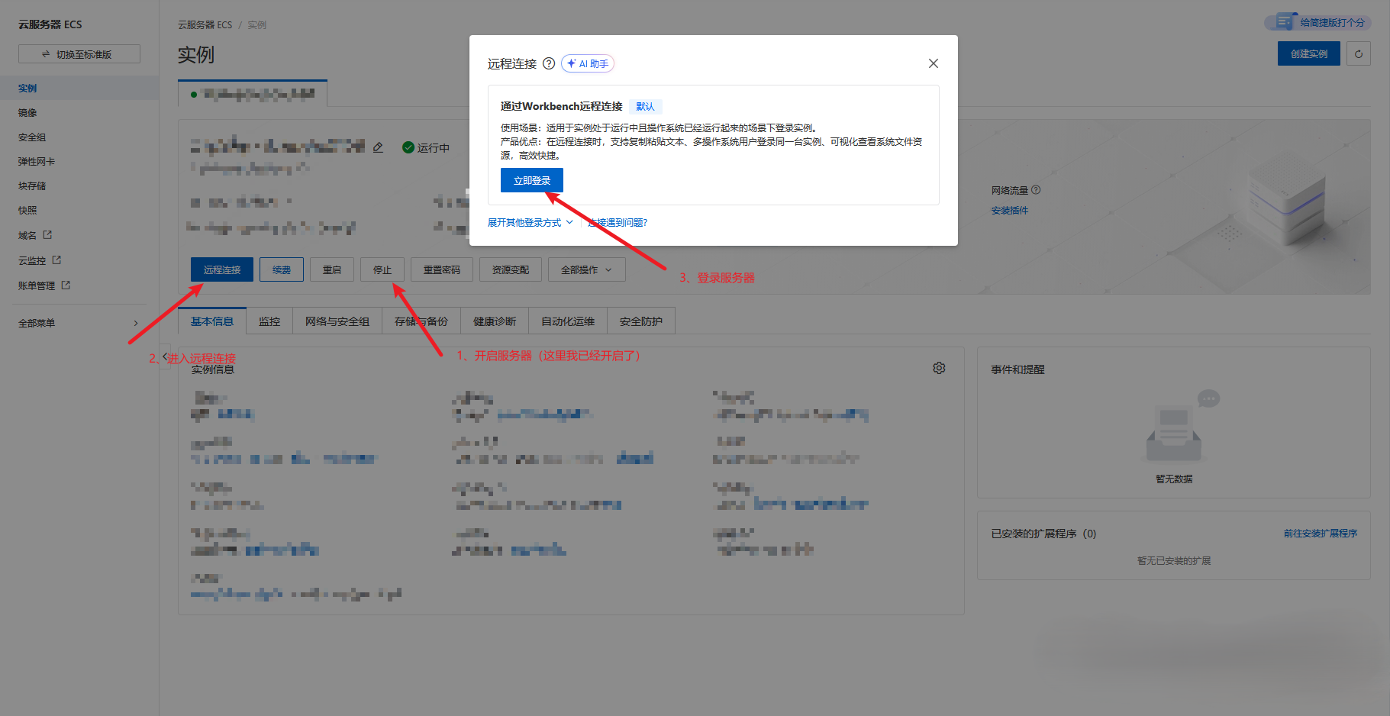
Task: Click the 资源变配 button
Action: tap(511, 269)
